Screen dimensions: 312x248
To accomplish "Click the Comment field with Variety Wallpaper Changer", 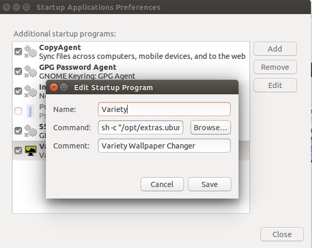I will pyautogui.click(x=164, y=146).
